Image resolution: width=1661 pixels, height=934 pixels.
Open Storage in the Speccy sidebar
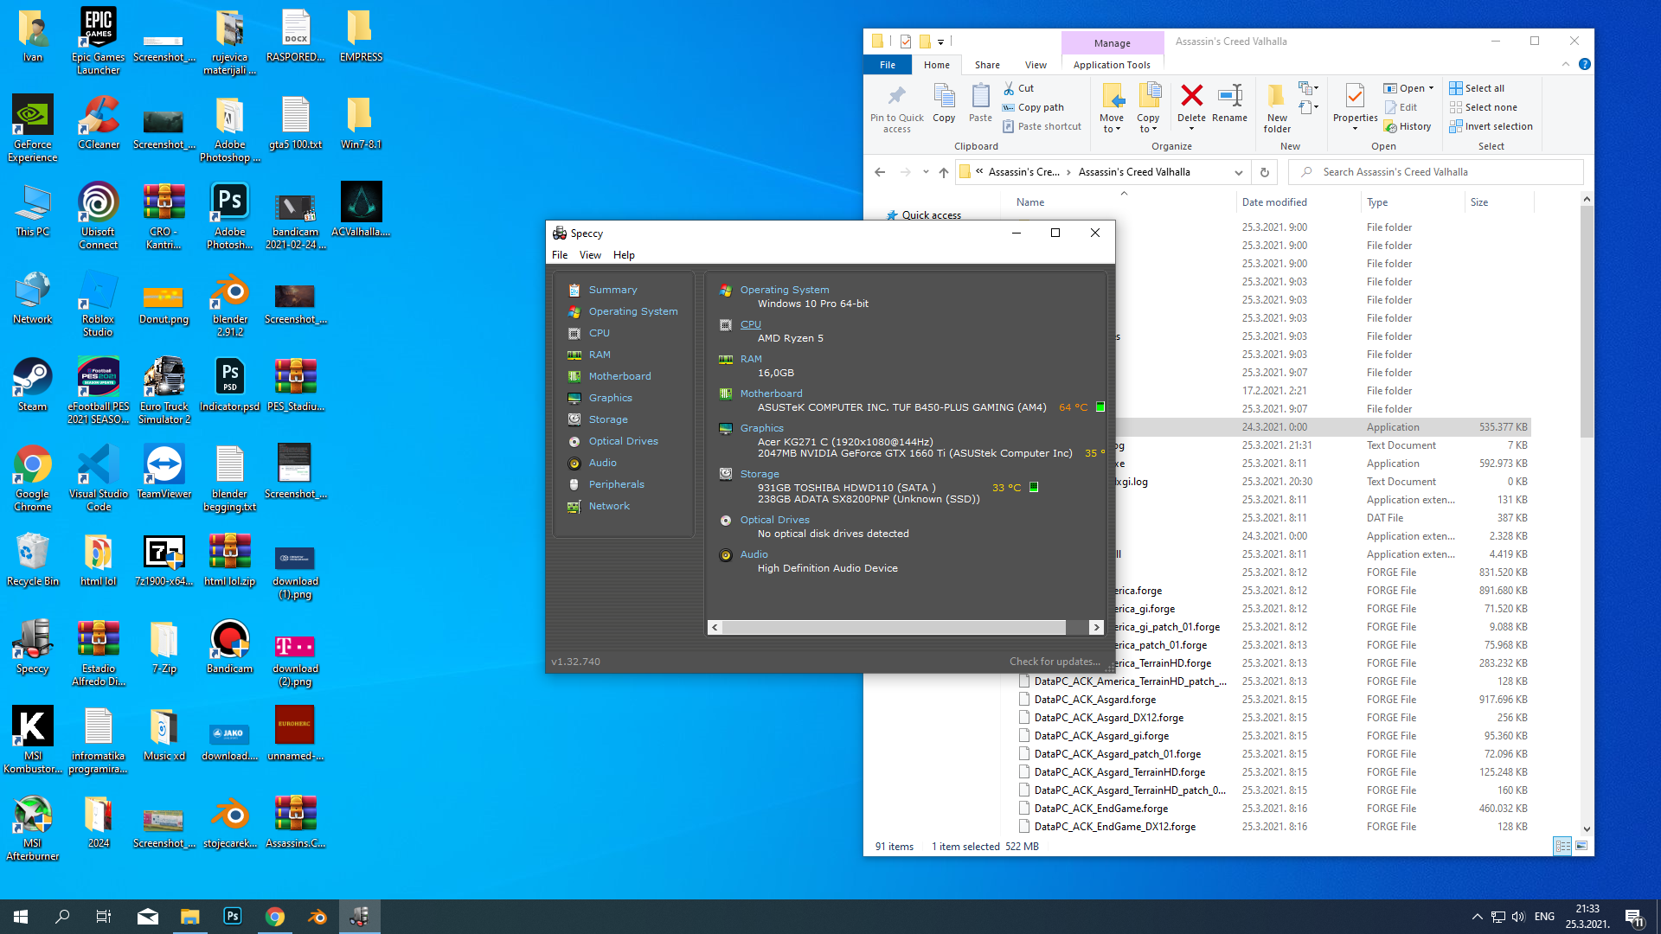click(608, 419)
